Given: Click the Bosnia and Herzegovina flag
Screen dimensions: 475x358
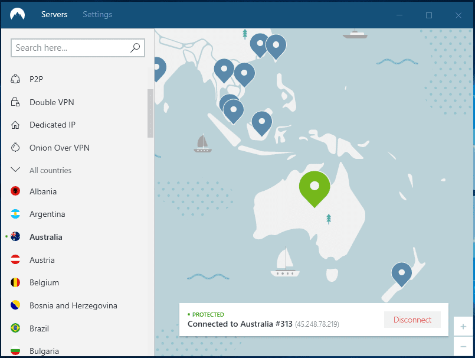Looking at the screenshot, I should point(15,305).
